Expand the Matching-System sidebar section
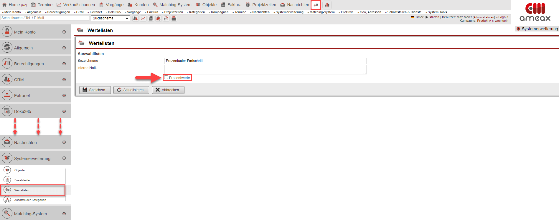 coord(64,214)
